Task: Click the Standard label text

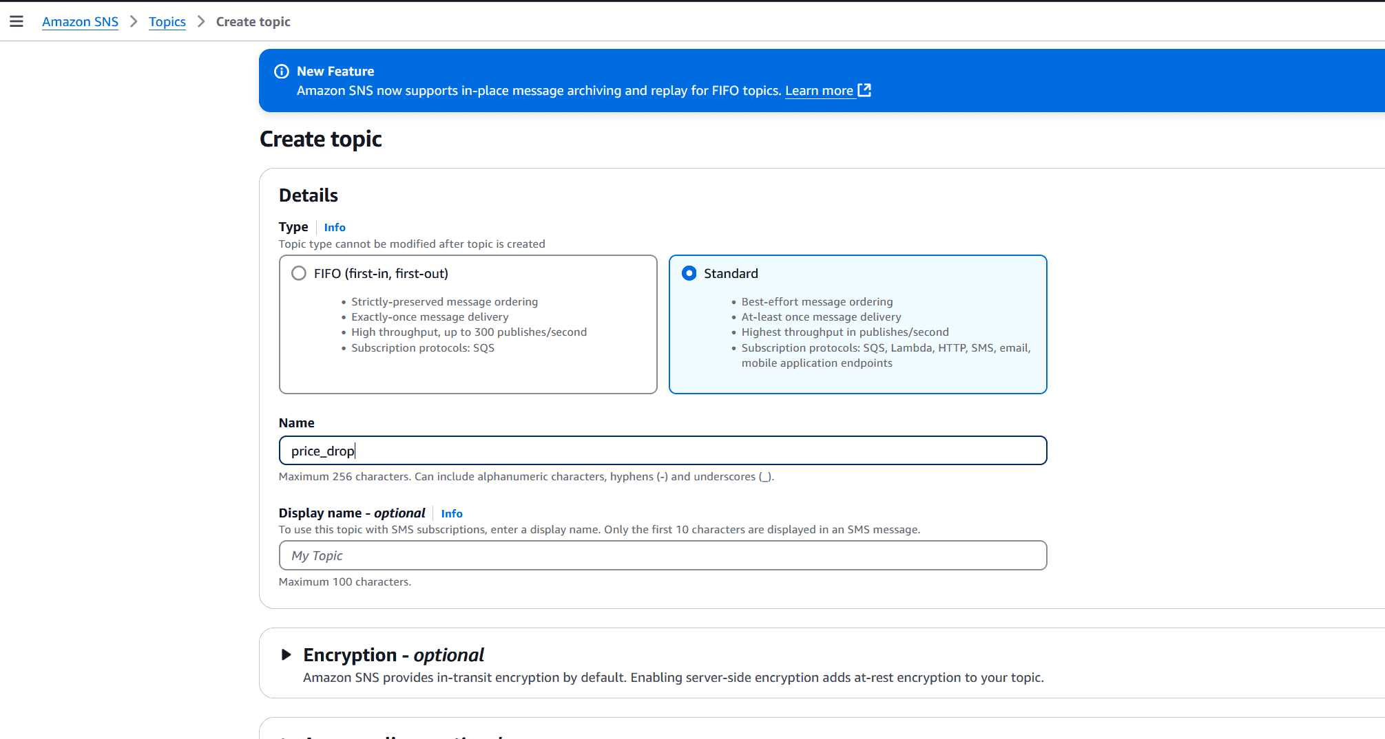Action: [731, 273]
